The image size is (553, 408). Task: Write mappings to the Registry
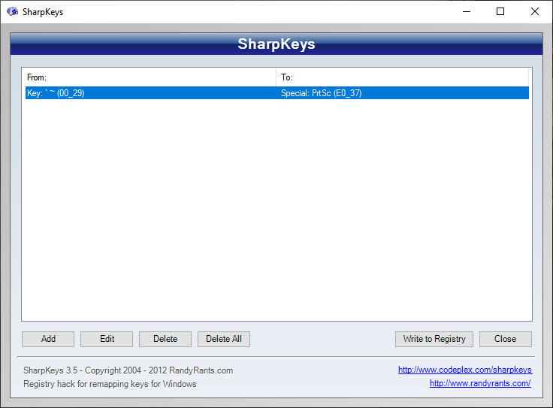tap(434, 339)
